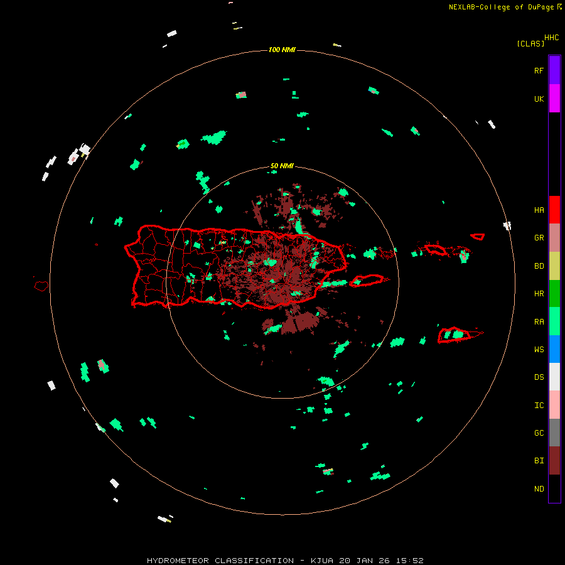Viewport: 565px width, 565px height.
Task: Select the pink GR legend swatch
Action: pos(554,238)
